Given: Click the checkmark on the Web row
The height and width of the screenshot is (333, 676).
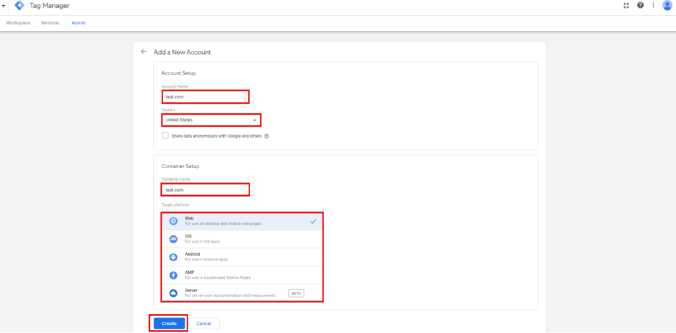Looking at the screenshot, I should [x=314, y=221].
